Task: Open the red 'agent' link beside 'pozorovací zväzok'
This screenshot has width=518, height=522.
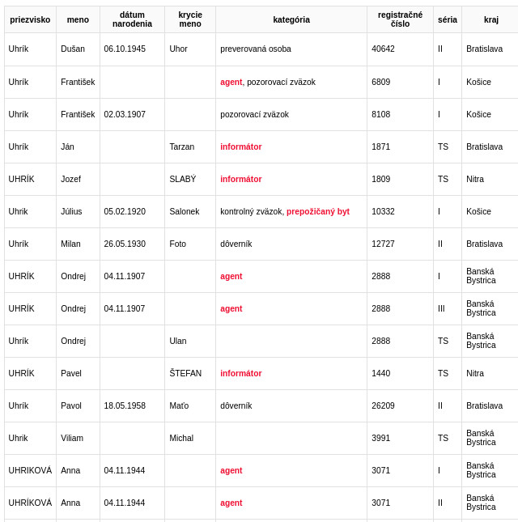Action: tap(231, 82)
